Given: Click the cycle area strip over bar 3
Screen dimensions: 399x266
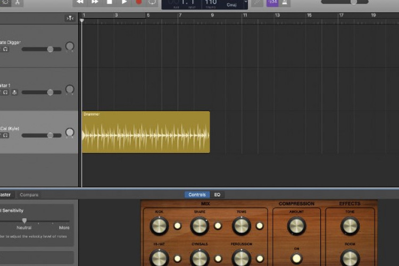Looking at the screenshot, I should [x=116, y=15].
